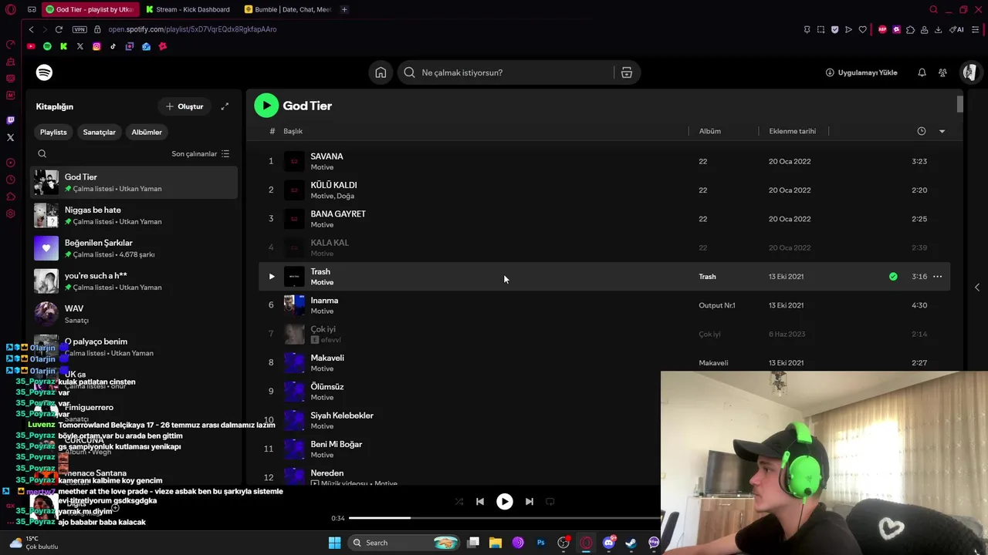Viewport: 988px width, 555px height.
Task: Seek on the playback progress bar
Action: coord(504,518)
